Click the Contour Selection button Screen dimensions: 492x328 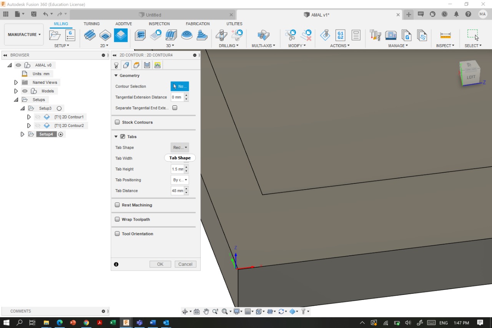[x=180, y=87]
